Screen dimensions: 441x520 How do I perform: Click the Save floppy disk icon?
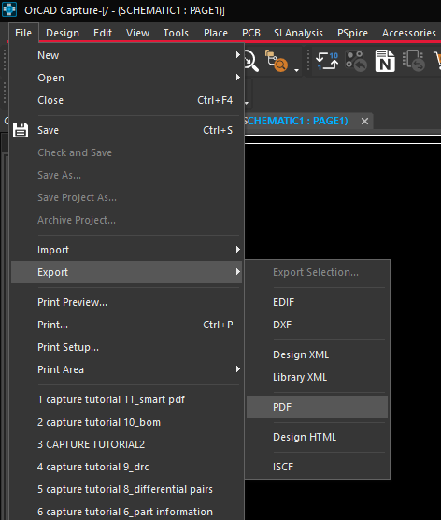21,130
